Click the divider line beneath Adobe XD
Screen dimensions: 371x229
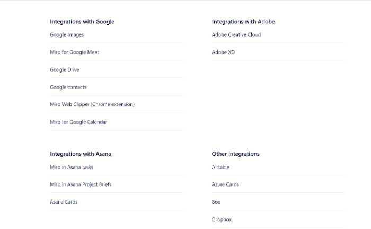coord(278,60)
